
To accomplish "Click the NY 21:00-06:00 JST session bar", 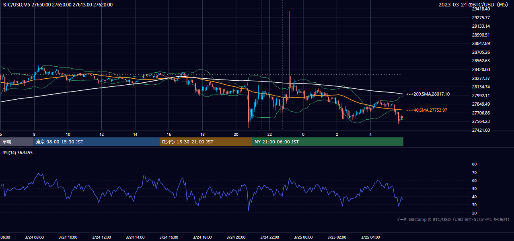I will [328, 142].
